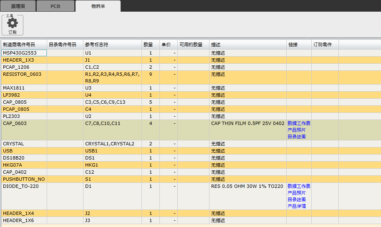Screen dimensions: 381x227
Task: Open 数据工作表 link in DIODE_TO-220 row
Action: (299, 186)
